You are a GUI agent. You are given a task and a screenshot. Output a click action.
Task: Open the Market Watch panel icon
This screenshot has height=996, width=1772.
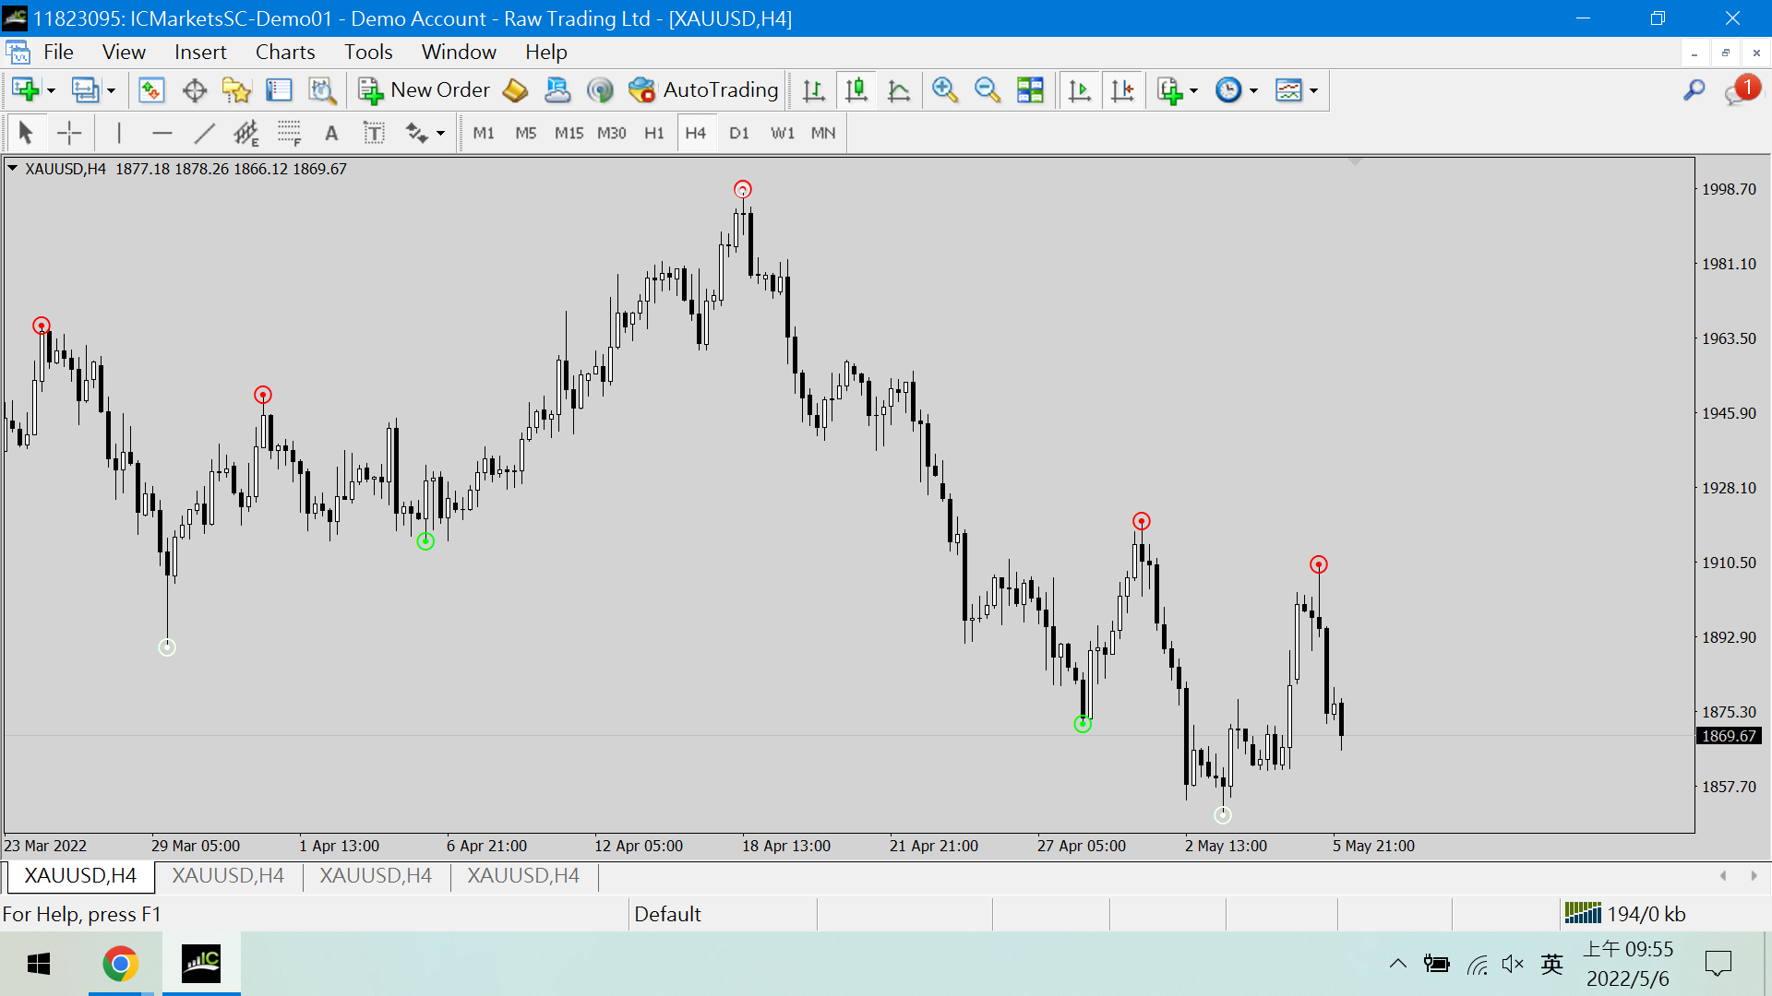point(151,90)
